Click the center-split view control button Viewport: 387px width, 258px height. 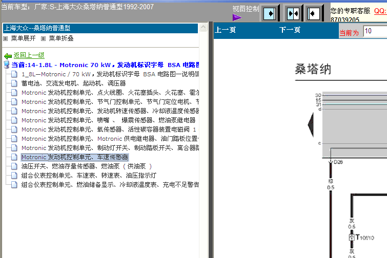[x=293, y=13]
